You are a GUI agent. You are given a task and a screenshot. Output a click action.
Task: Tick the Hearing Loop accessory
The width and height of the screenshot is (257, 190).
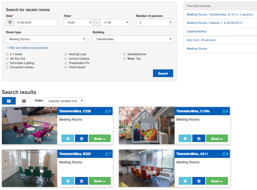tap(66, 54)
